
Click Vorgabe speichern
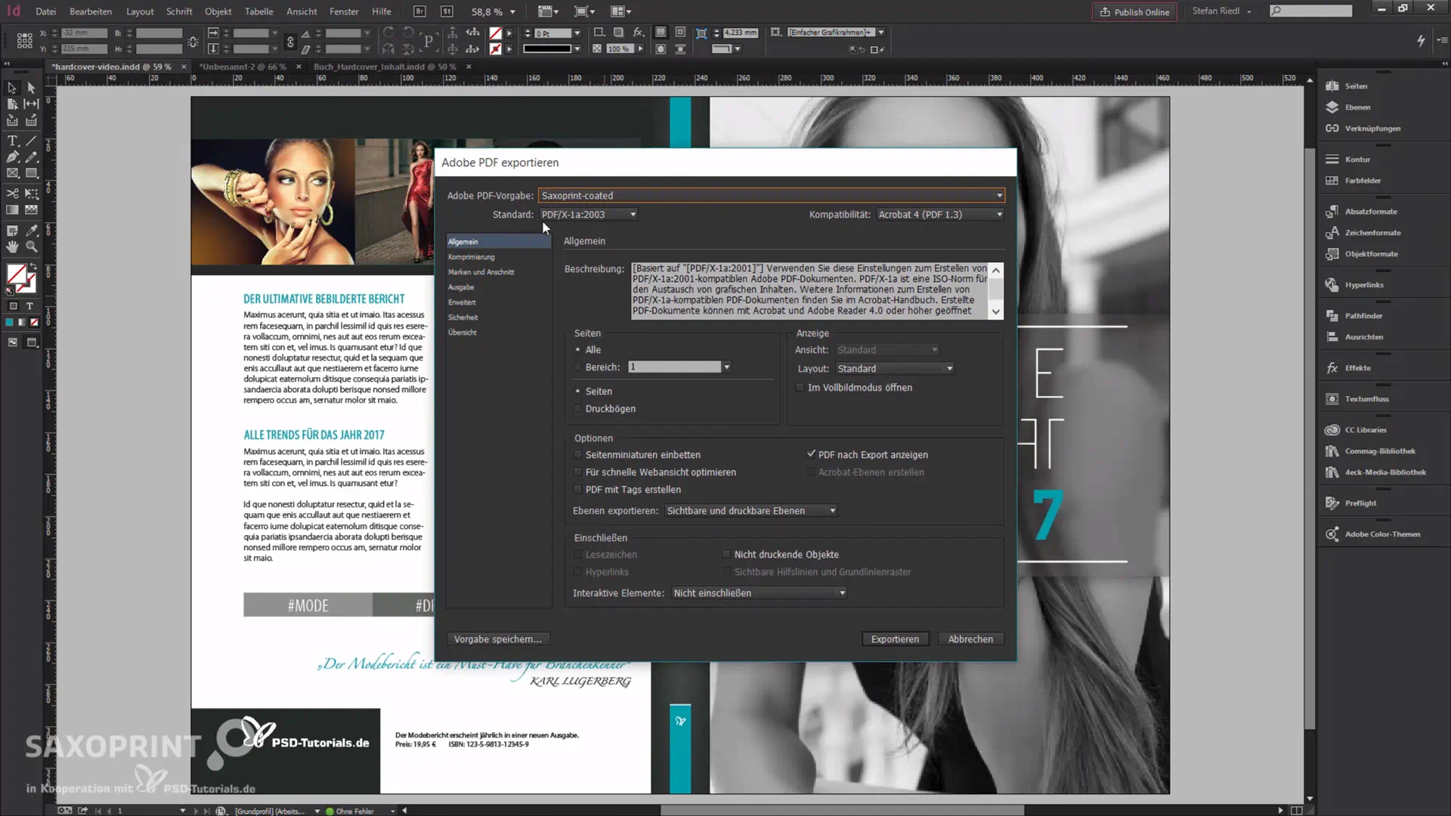[x=498, y=638]
